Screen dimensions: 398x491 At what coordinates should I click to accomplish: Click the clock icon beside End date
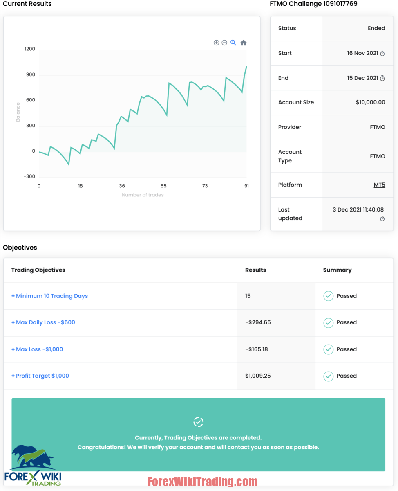(382, 78)
